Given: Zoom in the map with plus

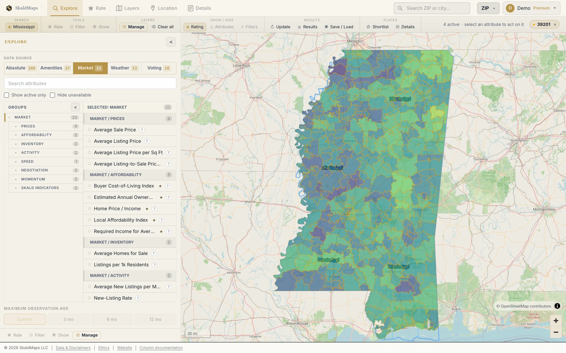Looking at the screenshot, I should (x=556, y=321).
